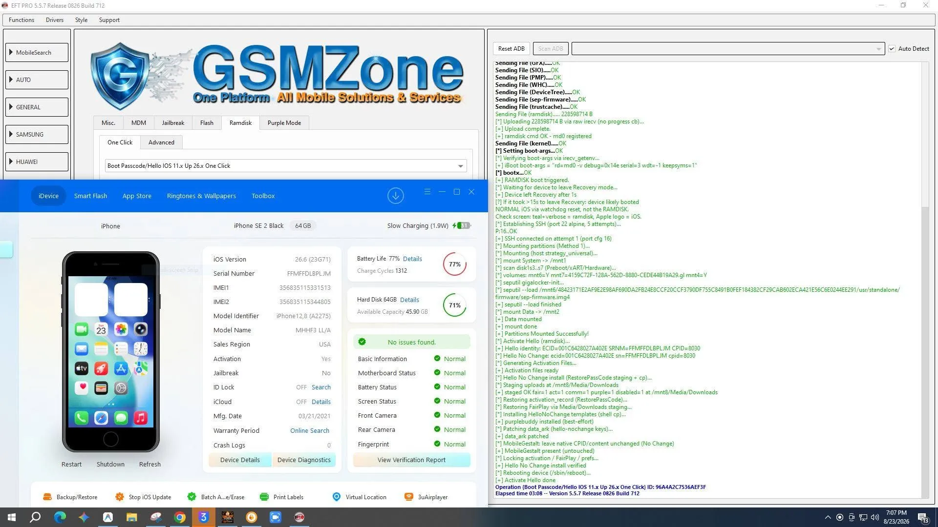Show hidden system tray icons
This screenshot has width=938, height=527.
click(828, 517)
